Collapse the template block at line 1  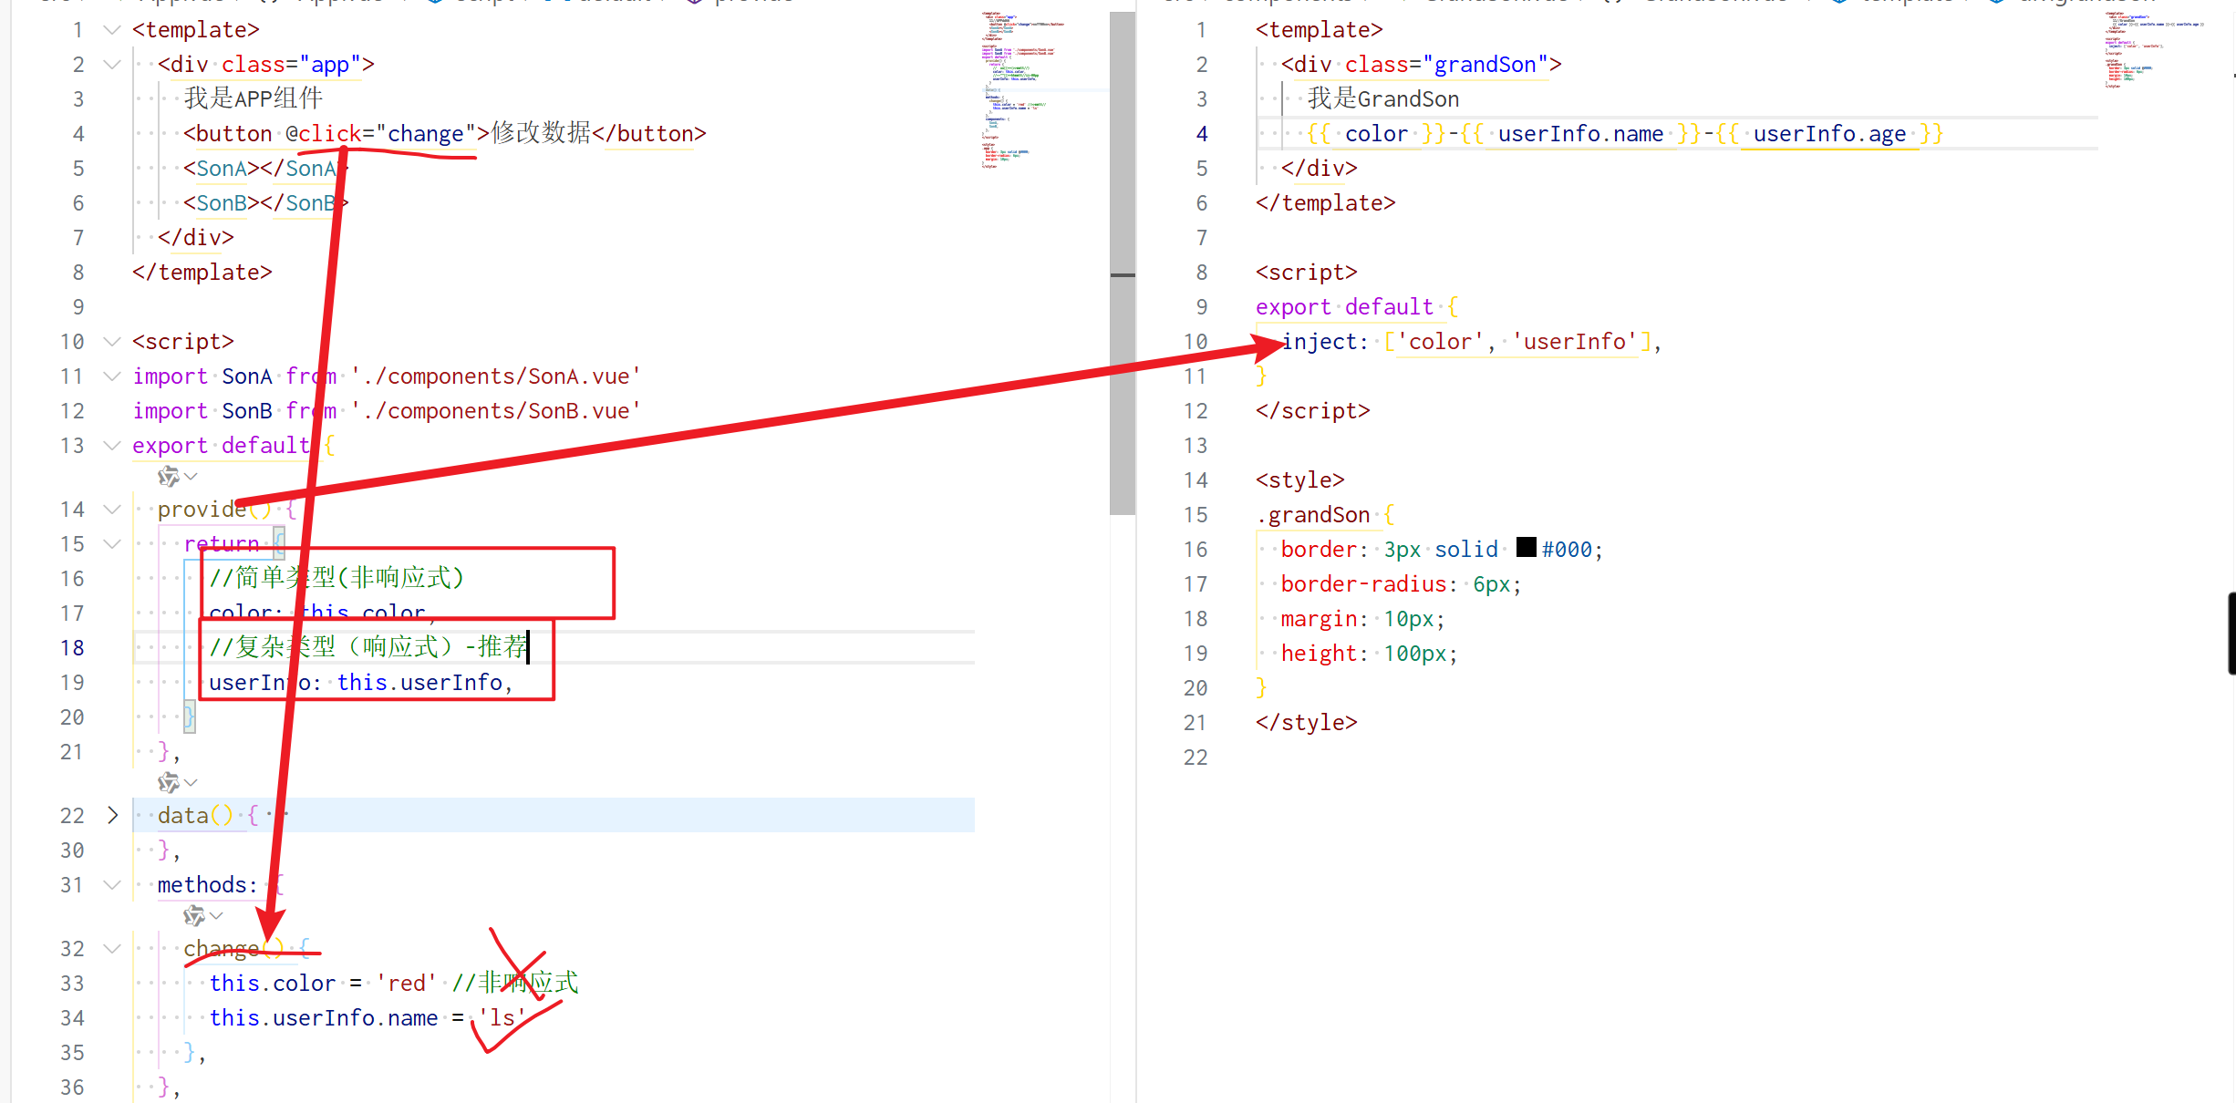click(x=112, y=30)
